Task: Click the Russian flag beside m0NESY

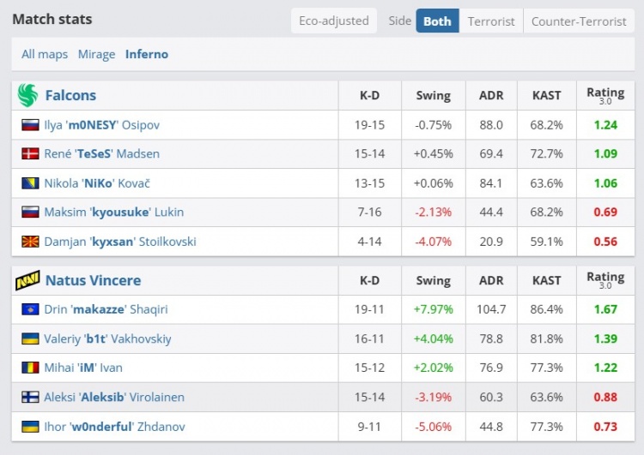Action: click(30, 125)
